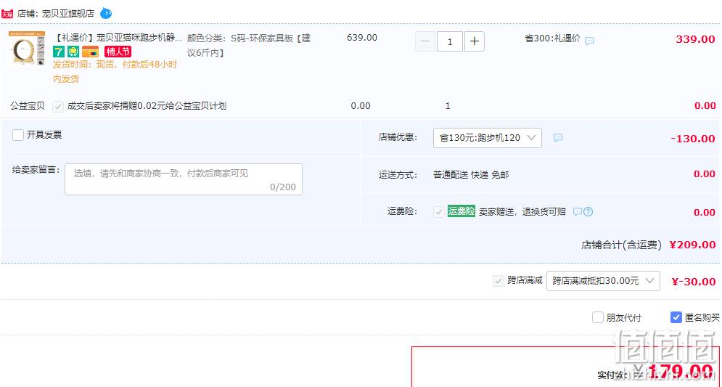This screenshot has width=722, height=387.
Task: Open the cat treadmill product thumbnail
Action: pyautogui.click(x=27, y=49)
